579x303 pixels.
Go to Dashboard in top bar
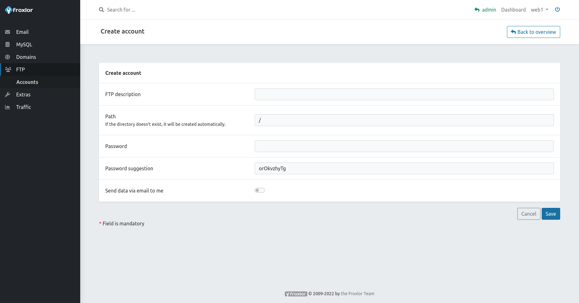pos(513,10)
